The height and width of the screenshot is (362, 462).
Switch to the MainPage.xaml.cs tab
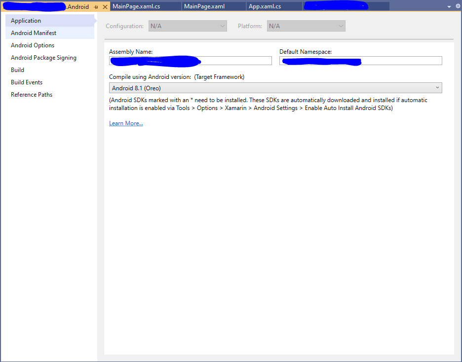[x=146, y=6]
